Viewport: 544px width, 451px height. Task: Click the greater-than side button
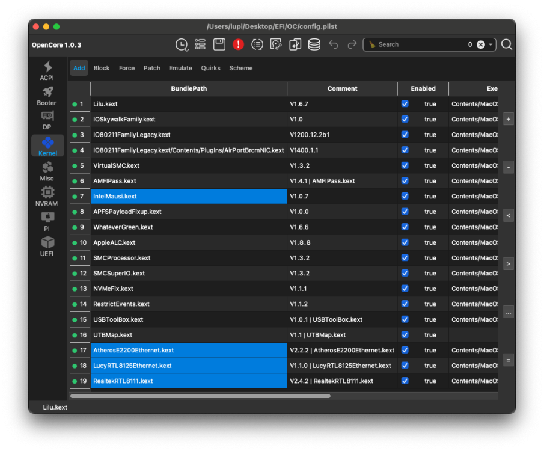click(509, 264)
